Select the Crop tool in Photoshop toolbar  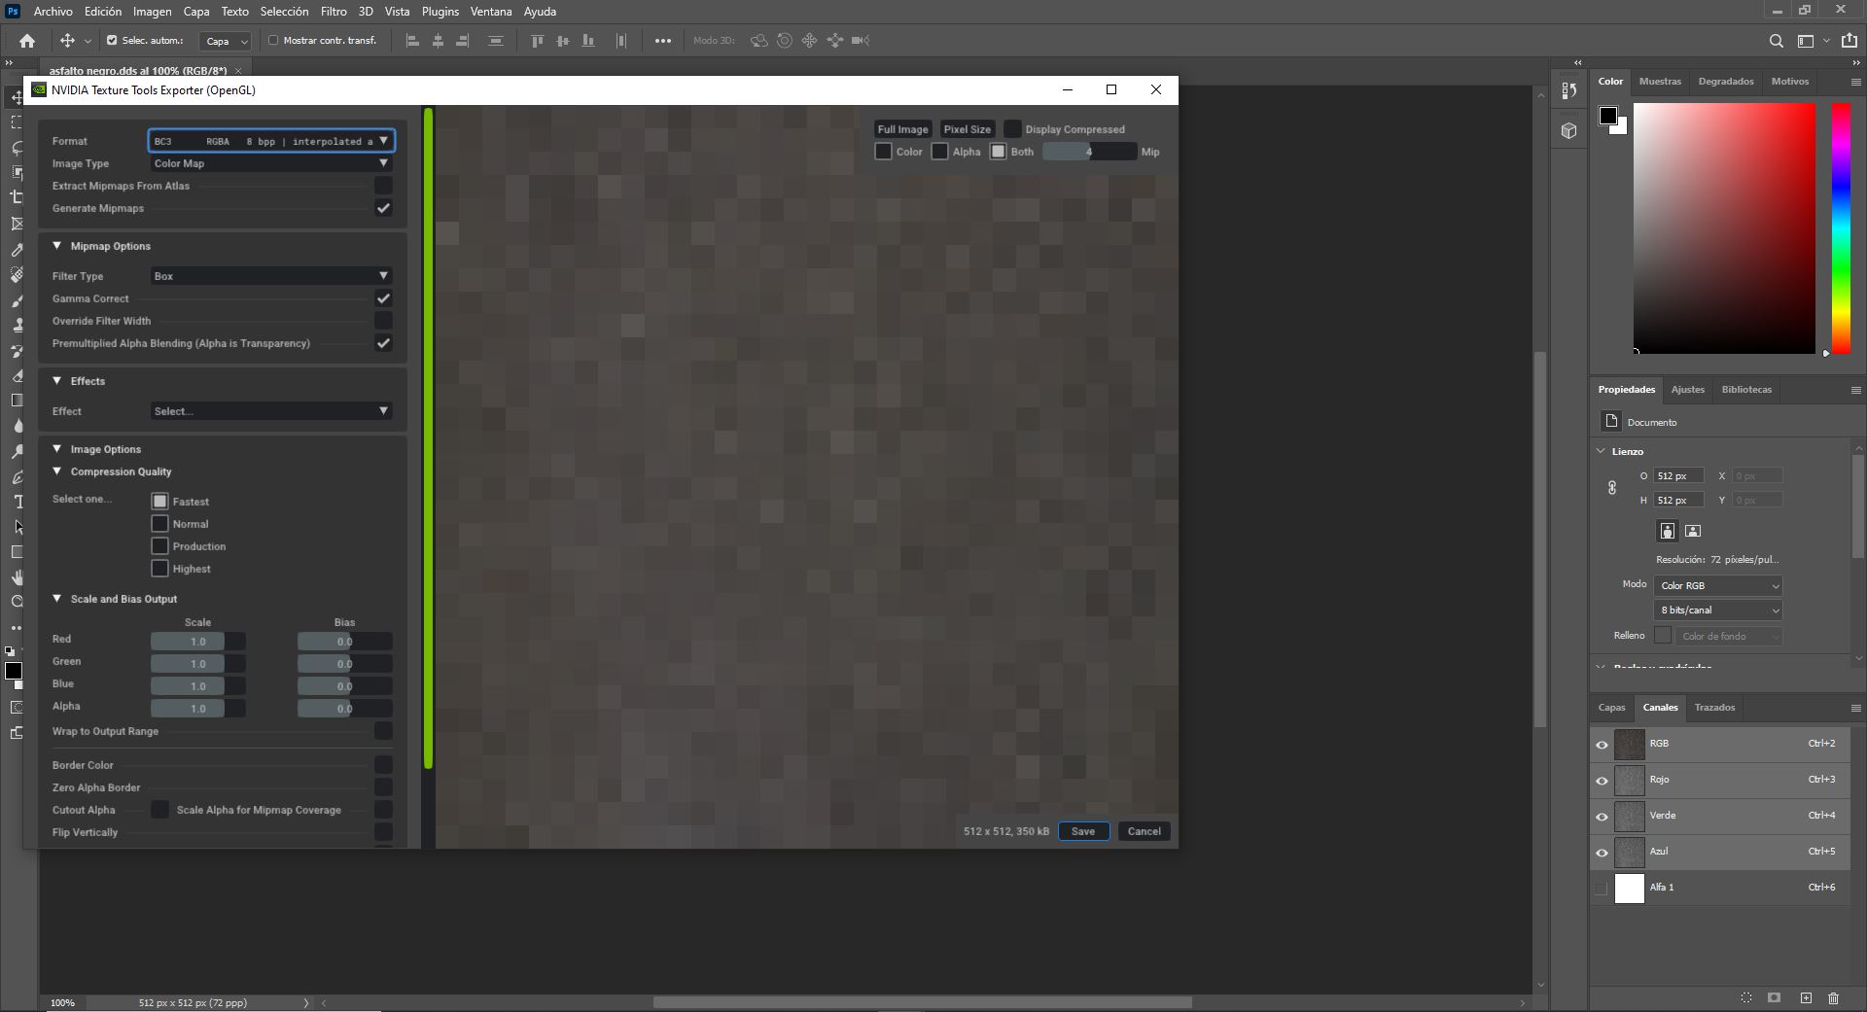click(18, 197)
